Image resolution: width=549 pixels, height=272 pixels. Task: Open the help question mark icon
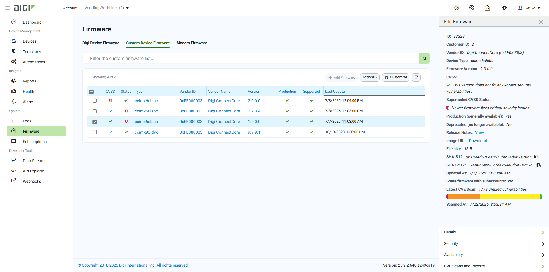tap(457, 8)
